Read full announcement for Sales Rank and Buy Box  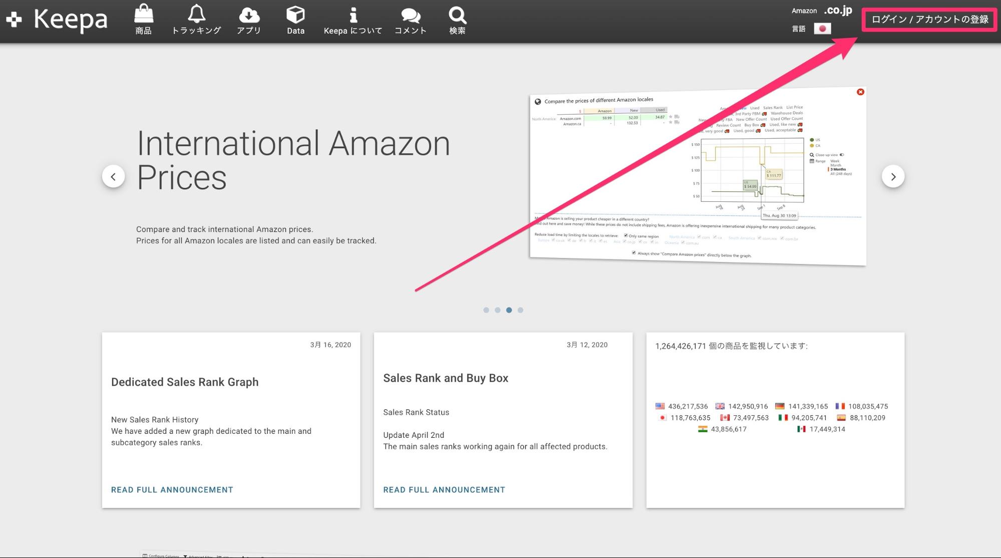click(x=444, y=490)
